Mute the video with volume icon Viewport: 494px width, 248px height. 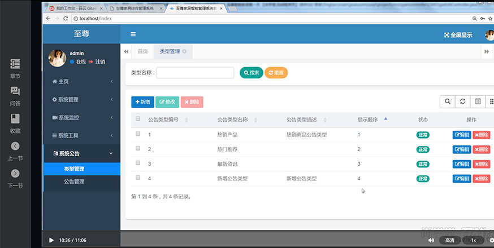(x=431, y=241)
